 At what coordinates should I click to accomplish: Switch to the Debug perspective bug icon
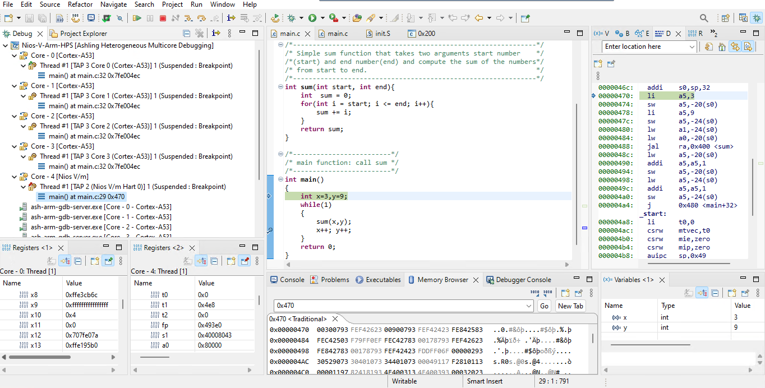tap(757, 18)
